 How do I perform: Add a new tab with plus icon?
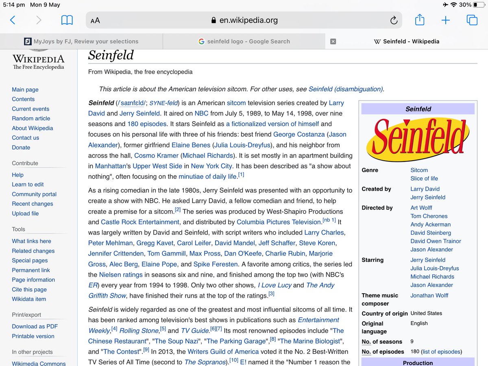point(446,20)
